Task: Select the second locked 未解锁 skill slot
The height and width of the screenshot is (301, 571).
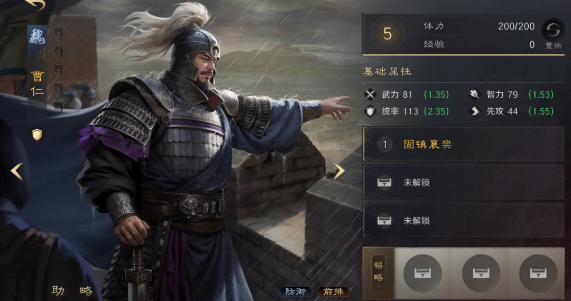Action: pyautogui.click(x=463, y=220)
